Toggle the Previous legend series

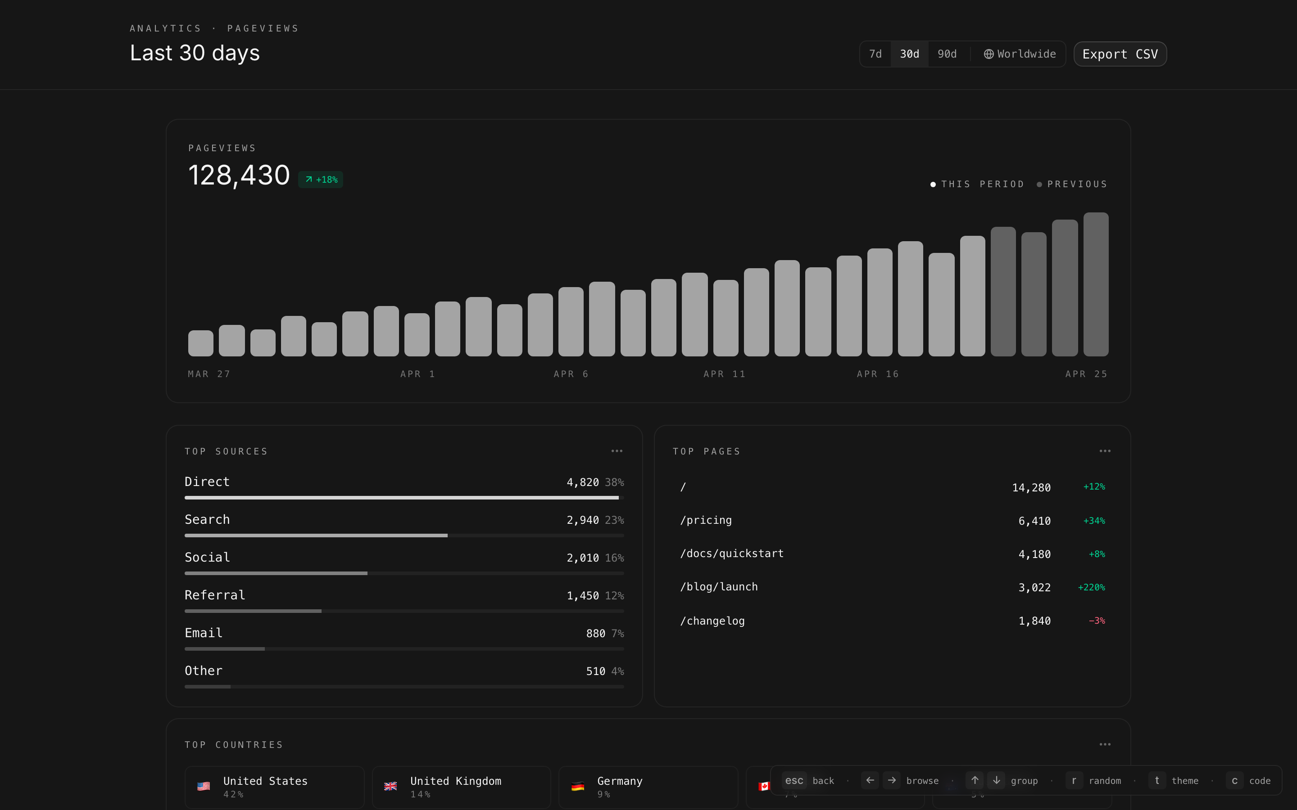1072,184
